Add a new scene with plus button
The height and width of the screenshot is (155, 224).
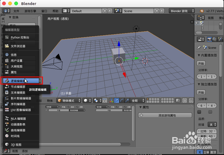pyautogui.click(x=157, y=11)
